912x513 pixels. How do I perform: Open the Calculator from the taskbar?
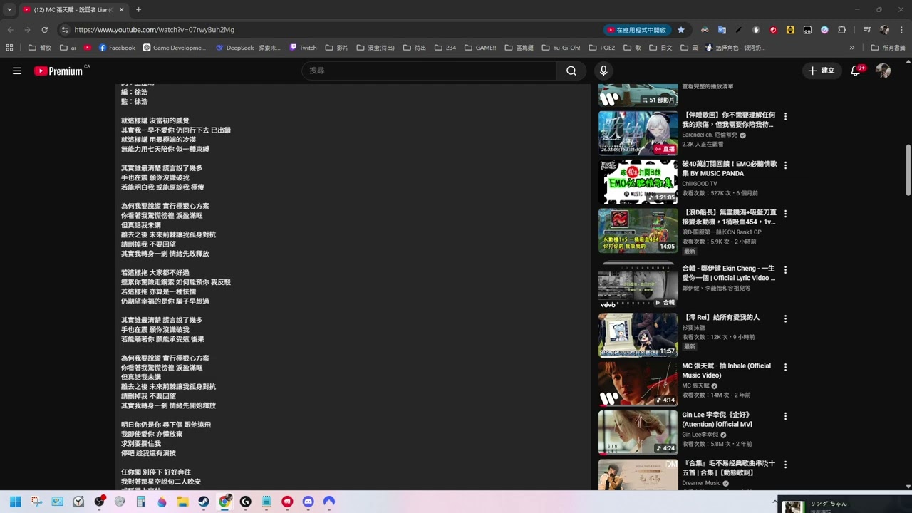click(x=141, y=502)
